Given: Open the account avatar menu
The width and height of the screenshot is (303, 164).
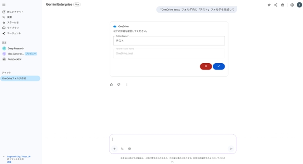Looking at the screenshot, I should 299,5.
